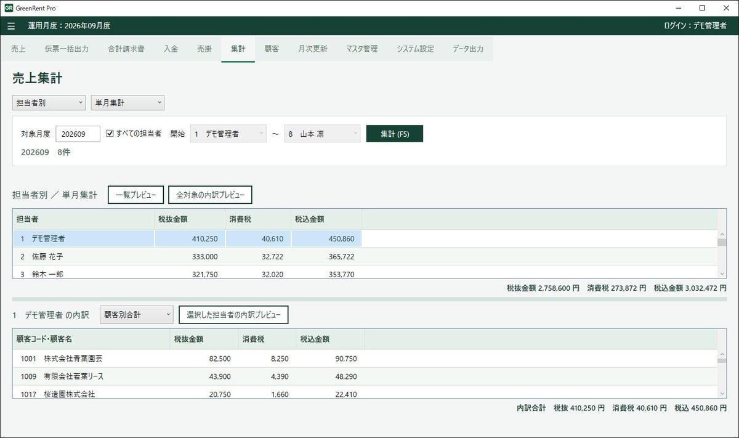Image resolution: width=739 pixels, height=438 pixels.
Task: Click the breakdown table scroll-up arrow
Action: click(x=722, y=354)
